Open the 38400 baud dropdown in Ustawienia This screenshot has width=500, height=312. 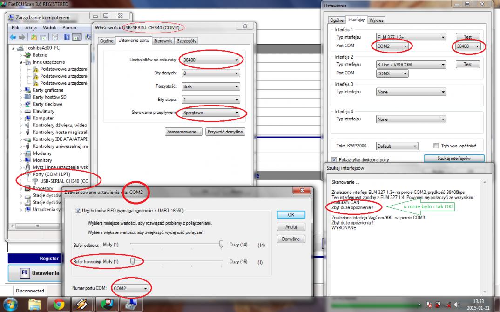[x=468, y=46]
